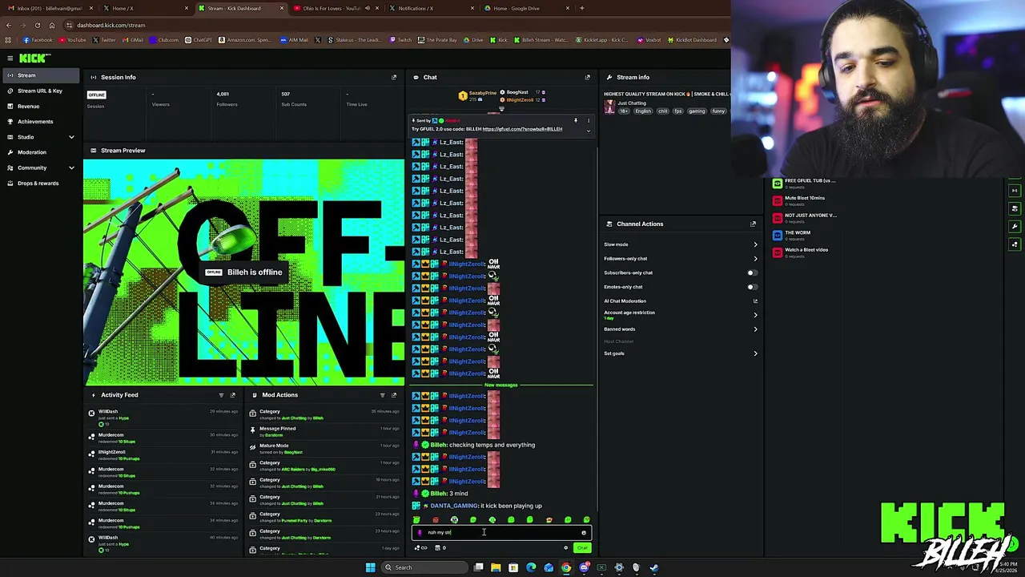Open the ChatGPT bookmark
The height and width of the screenshot is (577, 1025).
199,40
